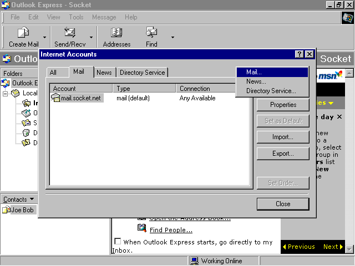
Task: Click the Close button in dialog
Action: (x=283, y=204)
